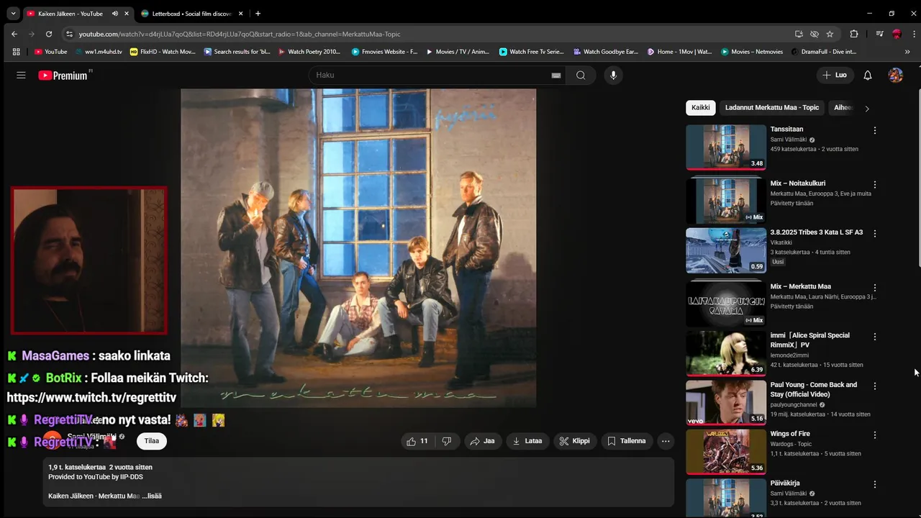Mute the tab via speaker icon
The height and width of the screenshot is (518, 921).
(x=115, y=13)
